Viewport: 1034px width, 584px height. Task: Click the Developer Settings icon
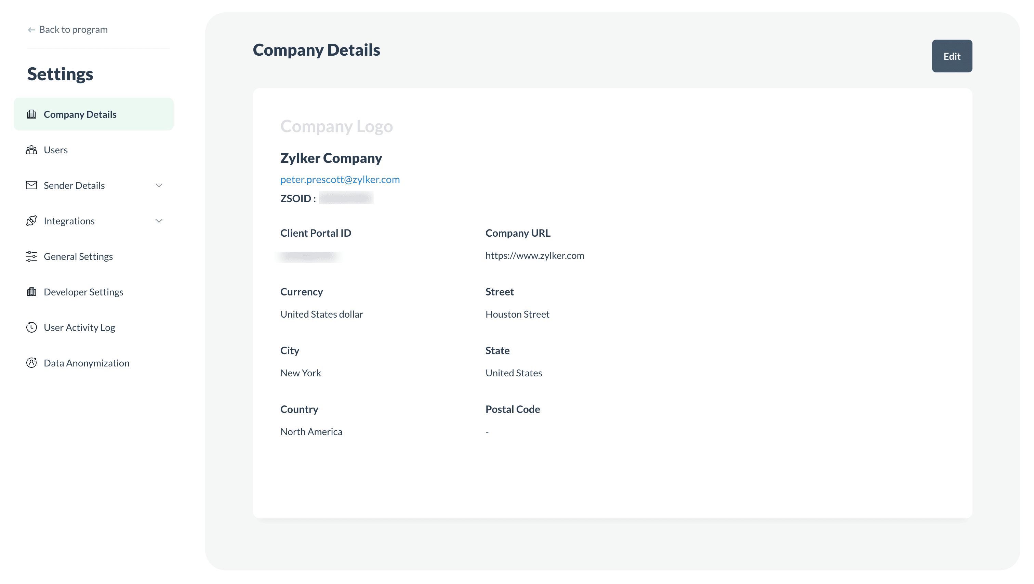[x=31, y=292]
